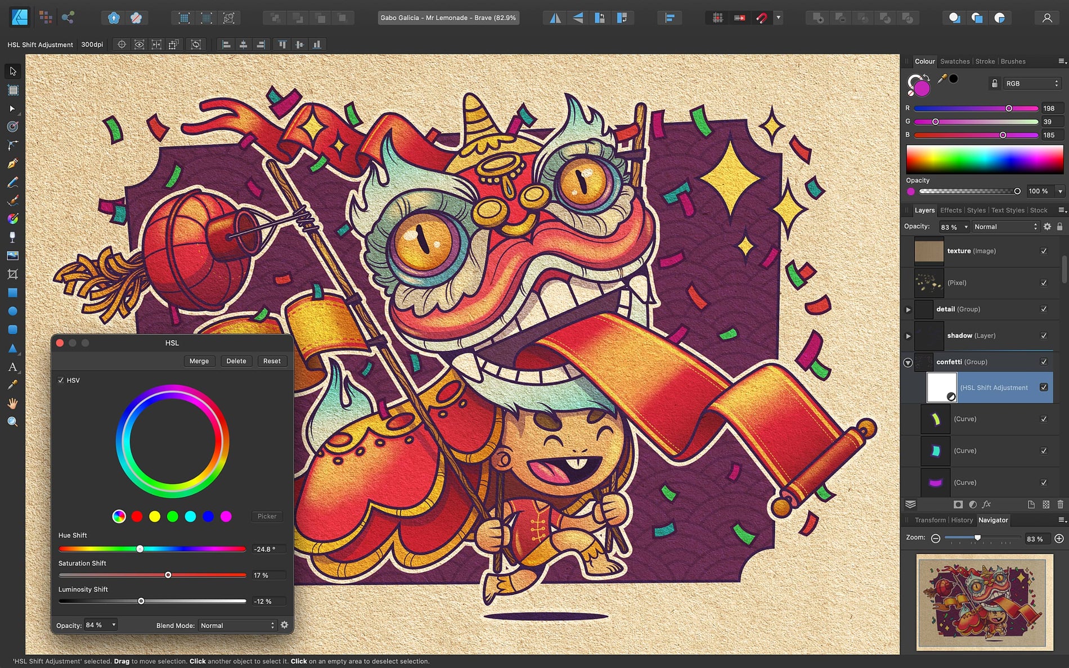Choose the Artistic Text tool

[12, 367]
